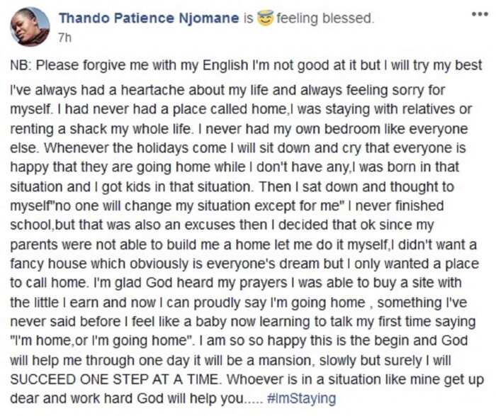496x416 pixels.
Task: Select the 'SUCCEED ONE STEP AT A TIME' text
Action: [x=115, y=379]
